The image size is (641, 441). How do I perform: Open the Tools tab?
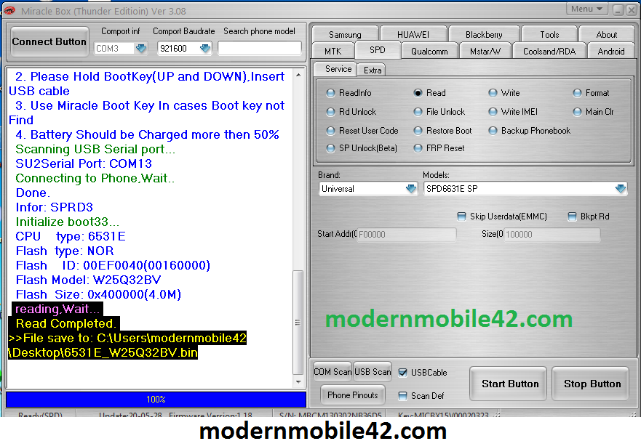pos(549,35)
